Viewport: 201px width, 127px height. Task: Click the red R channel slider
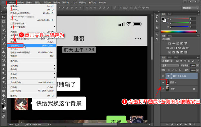point(180,19)
